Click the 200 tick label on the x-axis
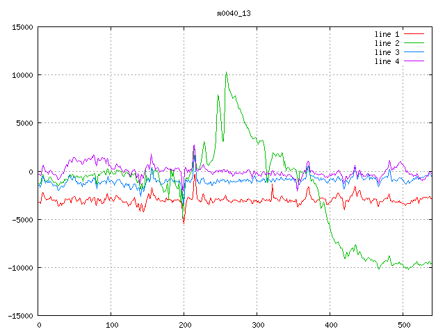The height and width of the screenshot is (334, 445). [184, 325]
